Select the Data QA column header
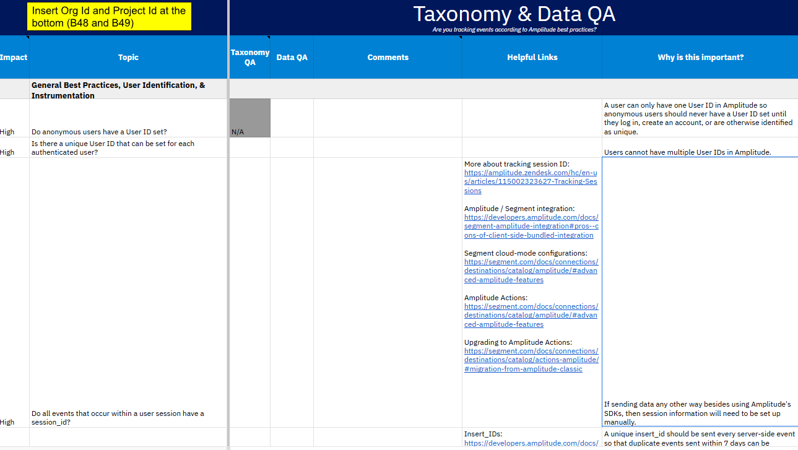This screenshot has width=798, height=450. coord(292,57)
